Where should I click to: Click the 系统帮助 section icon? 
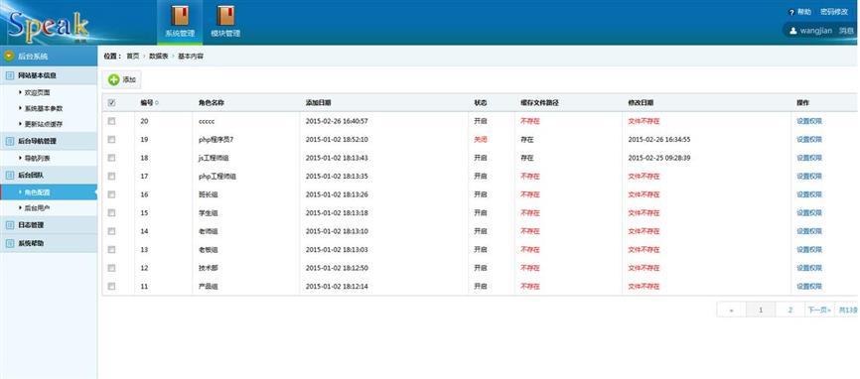(x=9, y=243)
